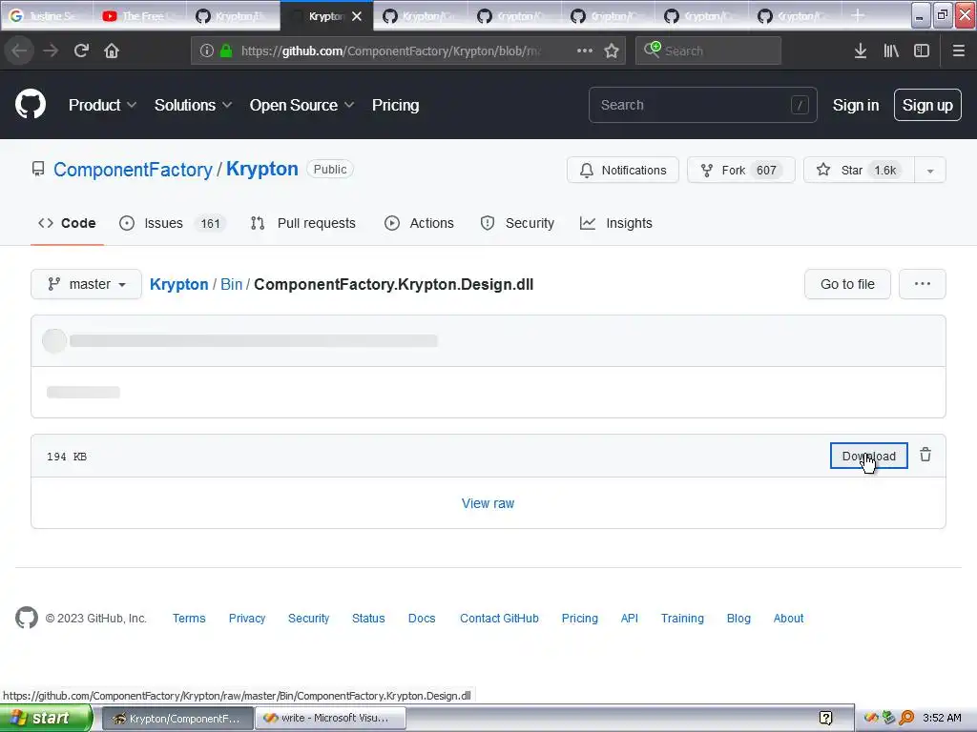Click the GitHub Octocat logo in header
Viewport: 977px width, 732px height.
click(31, 104)
